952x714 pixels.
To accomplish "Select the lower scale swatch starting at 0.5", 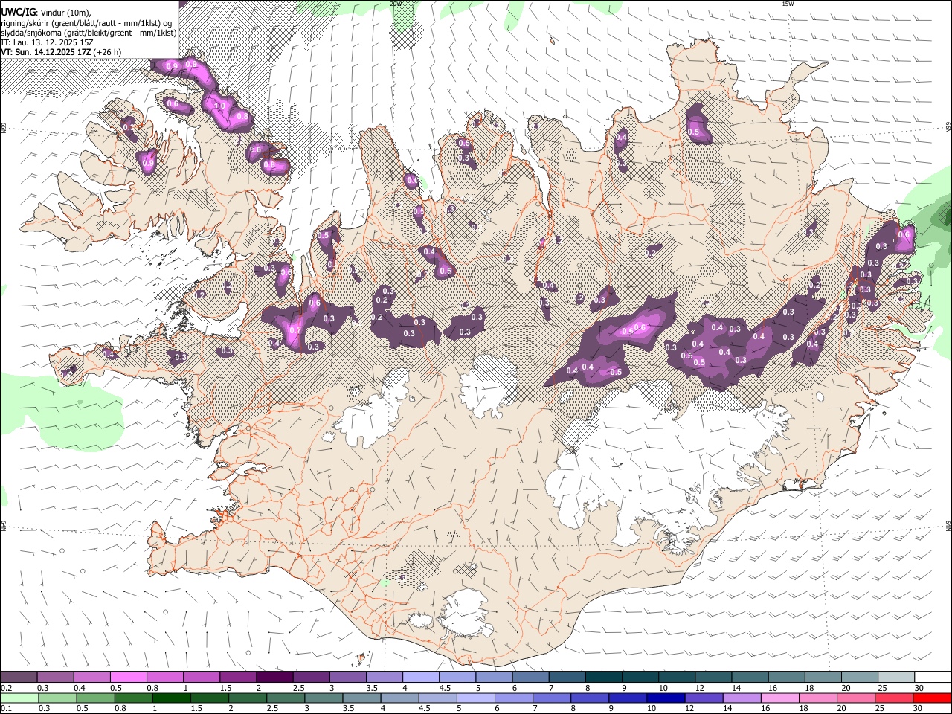I will (x=95, y=698).
